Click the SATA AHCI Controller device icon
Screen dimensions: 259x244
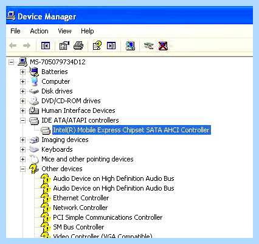click(46, 130)
